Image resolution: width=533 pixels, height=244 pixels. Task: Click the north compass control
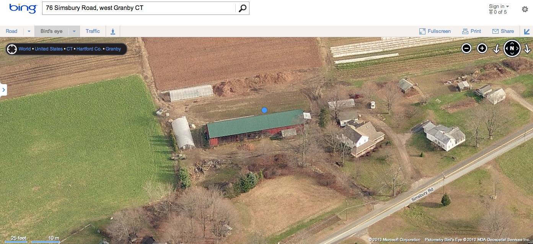pos(512,49)
